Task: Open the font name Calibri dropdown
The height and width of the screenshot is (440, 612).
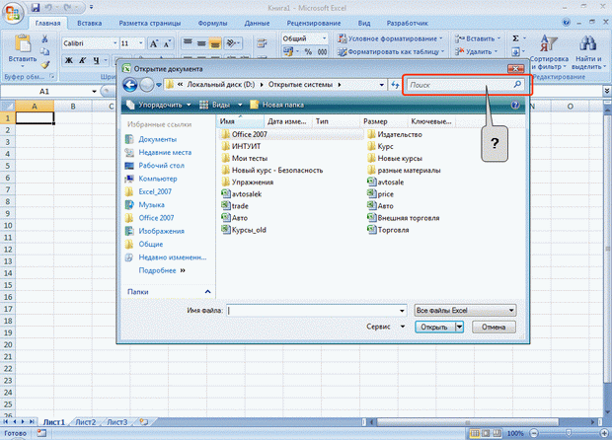Action: pos(115,43)
